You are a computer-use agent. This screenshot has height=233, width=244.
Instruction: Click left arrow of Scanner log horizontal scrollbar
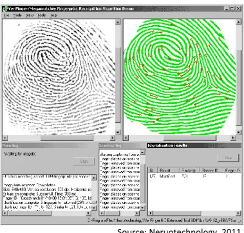(x=102, y=213)
